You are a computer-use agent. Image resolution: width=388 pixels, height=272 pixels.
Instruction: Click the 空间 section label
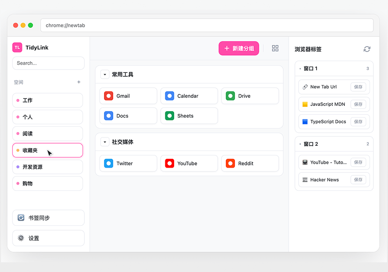[18, 82]
